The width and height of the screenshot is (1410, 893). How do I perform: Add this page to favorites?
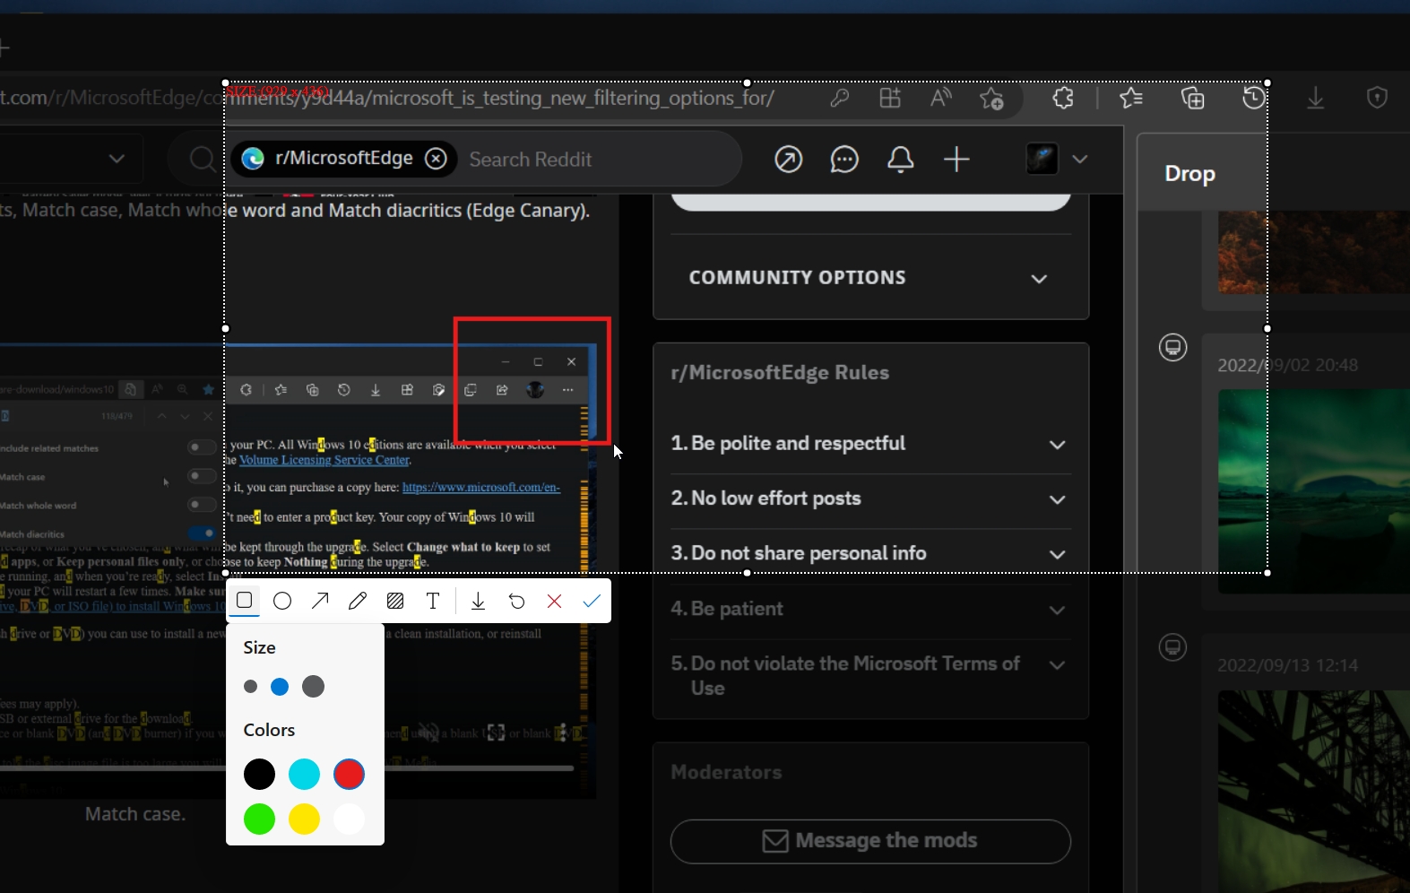tap(991, 98)
